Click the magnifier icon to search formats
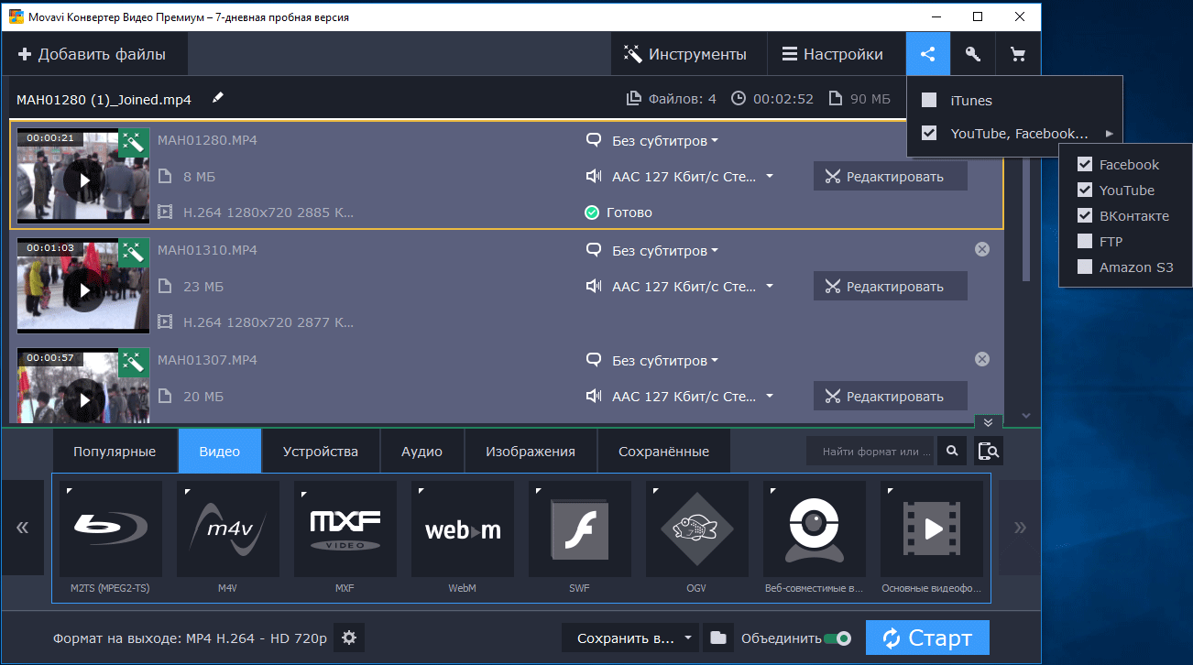Image resolution: width=1193 pixels, height=665 pixels. tap(952, 451)
